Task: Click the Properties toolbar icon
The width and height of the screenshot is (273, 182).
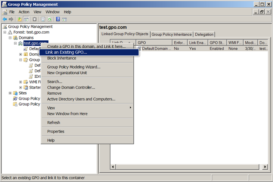Action: pyautogui.click(x=43, y=19)
